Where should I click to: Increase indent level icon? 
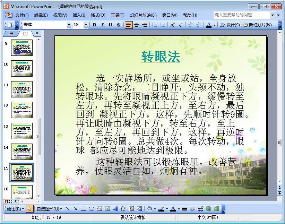tap(199, 25)
